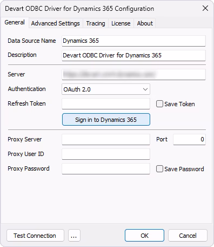This screenshot has width=214, height=247.
Task: Expand the Authentication dropdown
Action: coord(106,89)
